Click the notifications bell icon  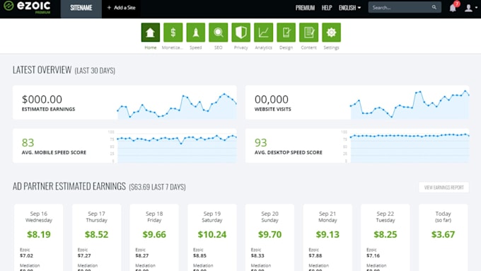pos(453,8)
